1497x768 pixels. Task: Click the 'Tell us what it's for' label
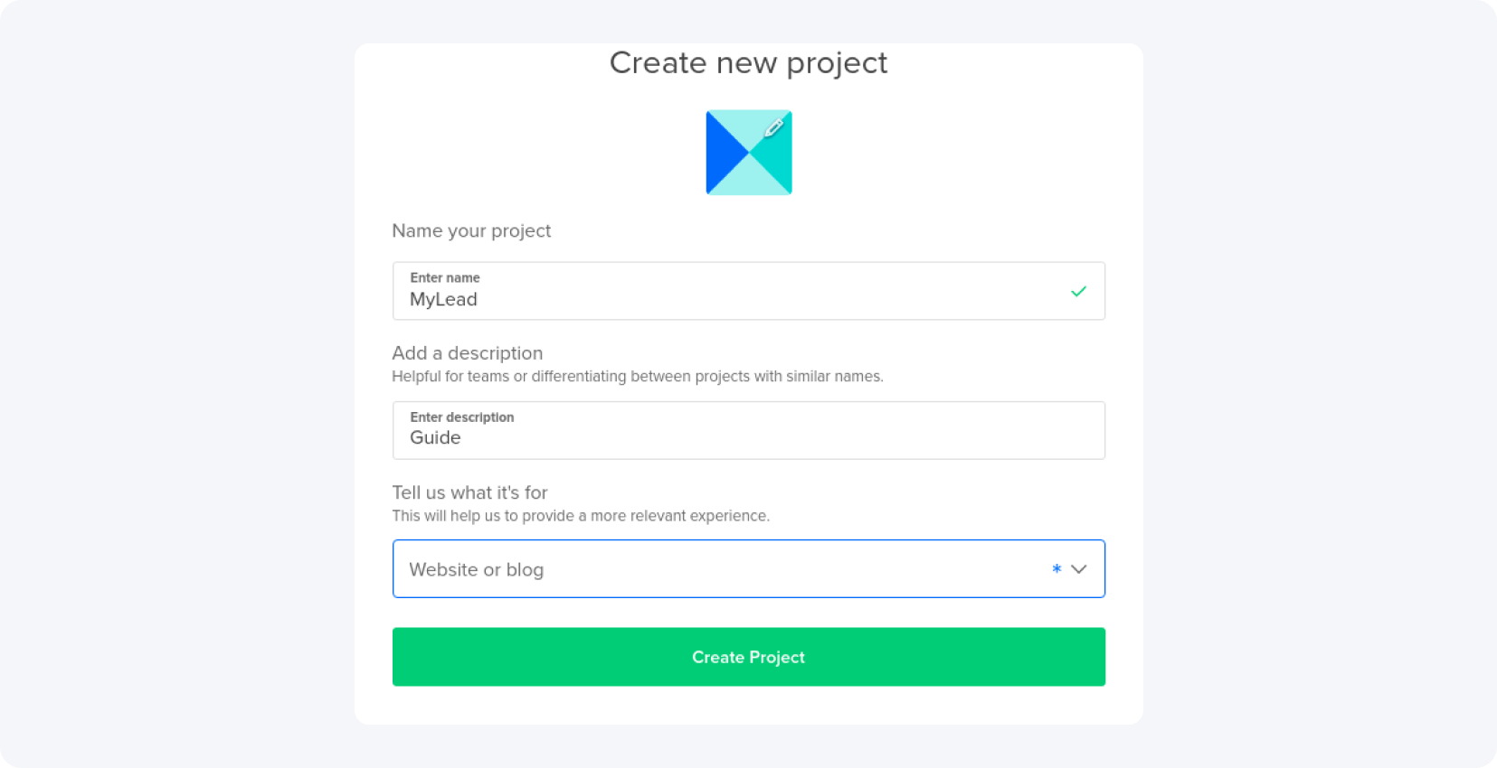(469, 492)
